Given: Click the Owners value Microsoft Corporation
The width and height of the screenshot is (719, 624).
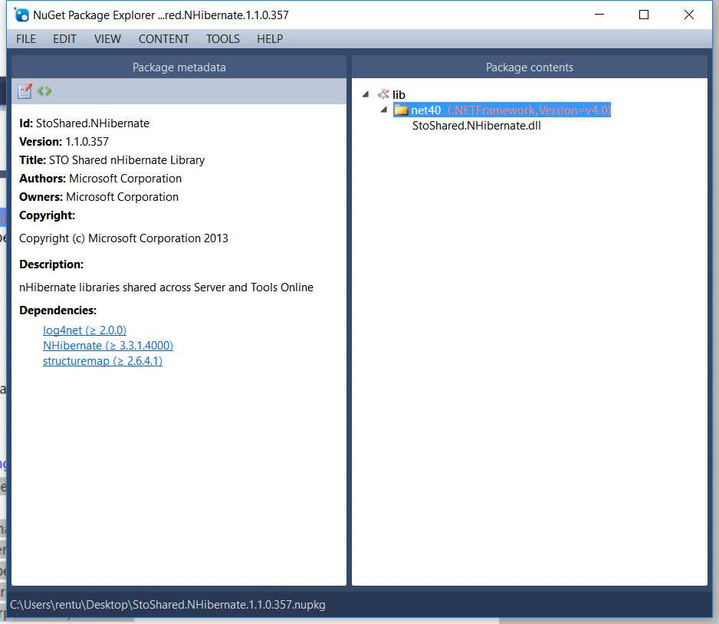Looking at the screenshot, I should pyautogui.click(x=122, y=197).
